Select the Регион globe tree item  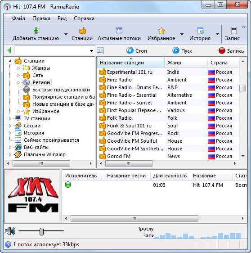(37, 82)
